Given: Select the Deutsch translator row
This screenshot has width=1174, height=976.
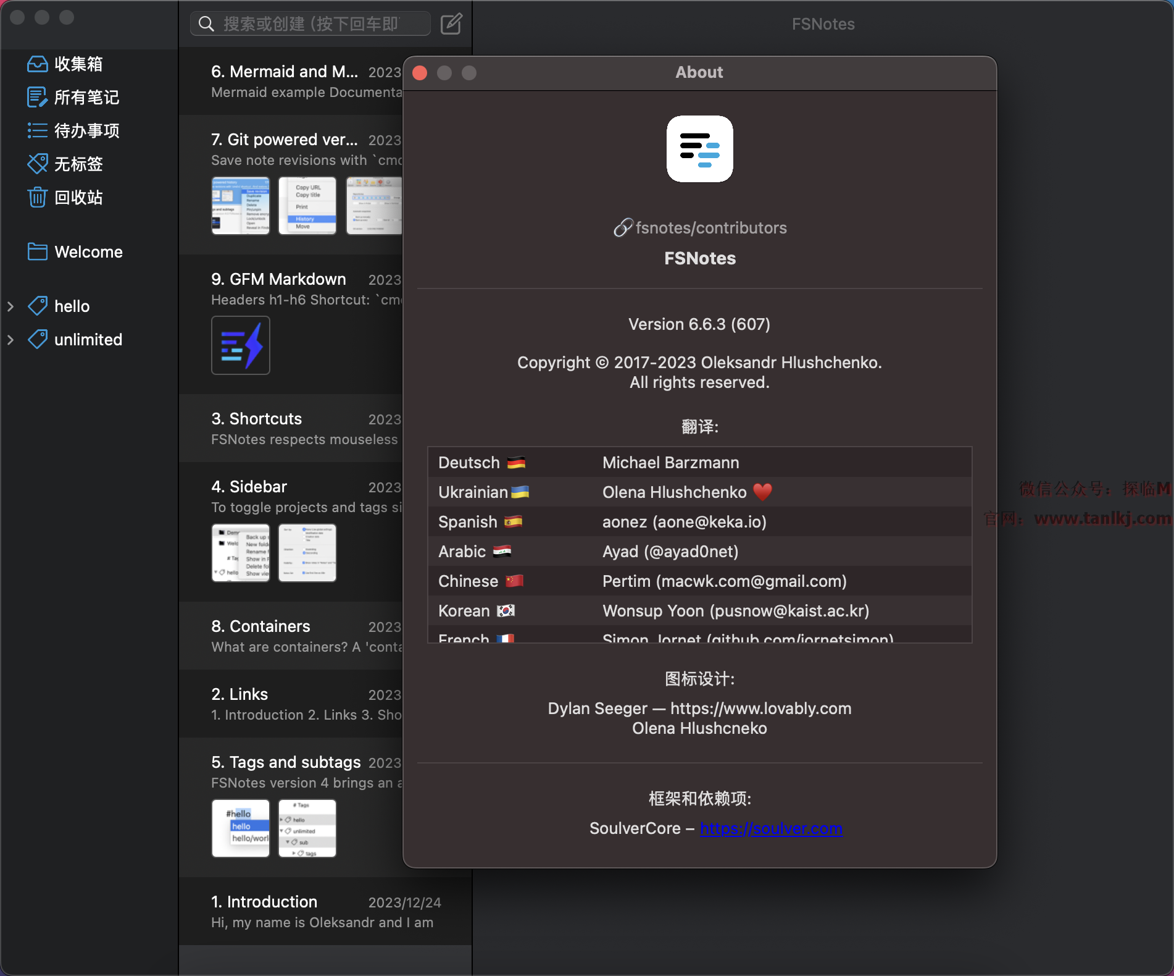Looking at the screenshot, I should click(x=699, y=463).
